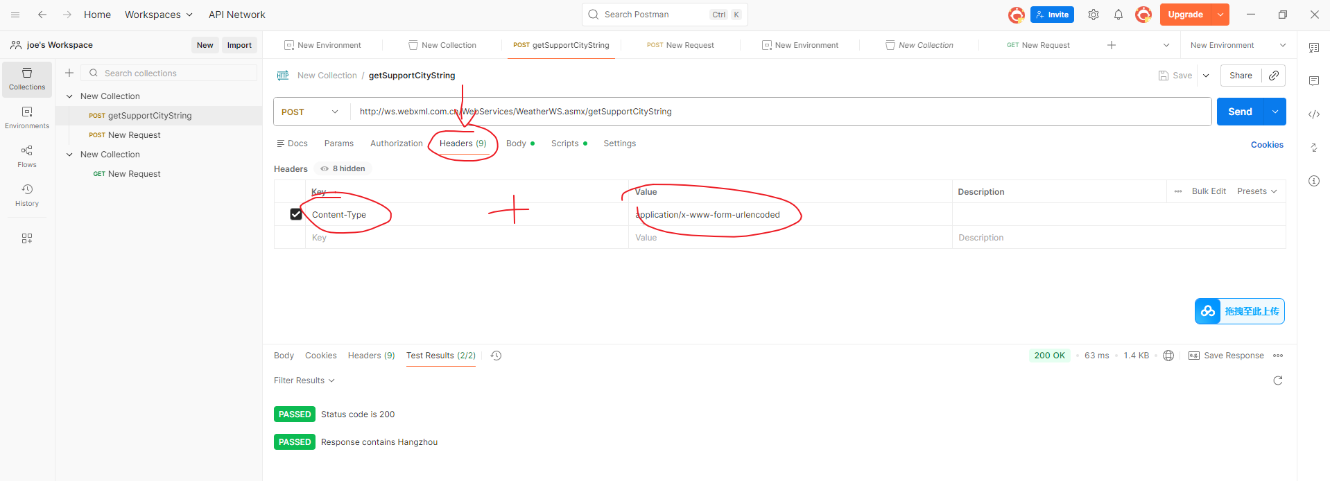Open the Send button dropdown arrow
The width and height of the screenshot is (1330, 481).
pyautogui.click(x=1275, y=112)
